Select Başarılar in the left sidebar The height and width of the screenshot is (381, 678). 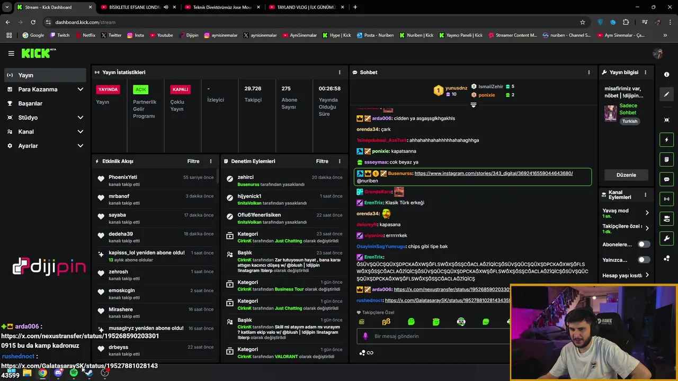[x=45, y=103]
